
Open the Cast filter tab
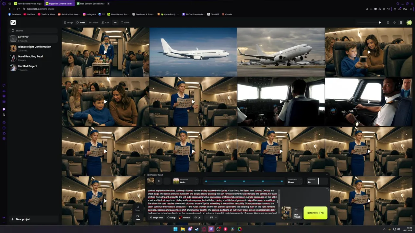pos(105,23)
